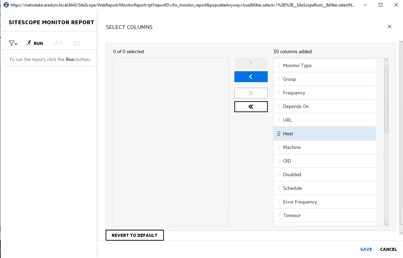Select the Schedule column row

pos(325,188)
